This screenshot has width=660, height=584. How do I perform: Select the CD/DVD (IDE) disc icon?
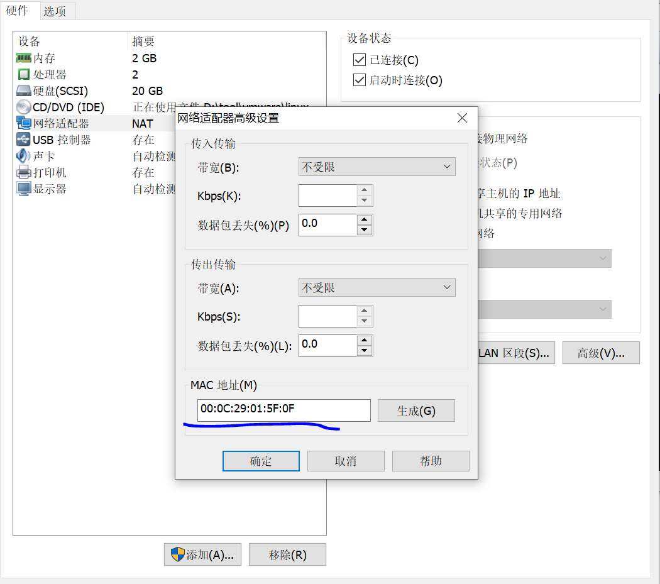24,107
